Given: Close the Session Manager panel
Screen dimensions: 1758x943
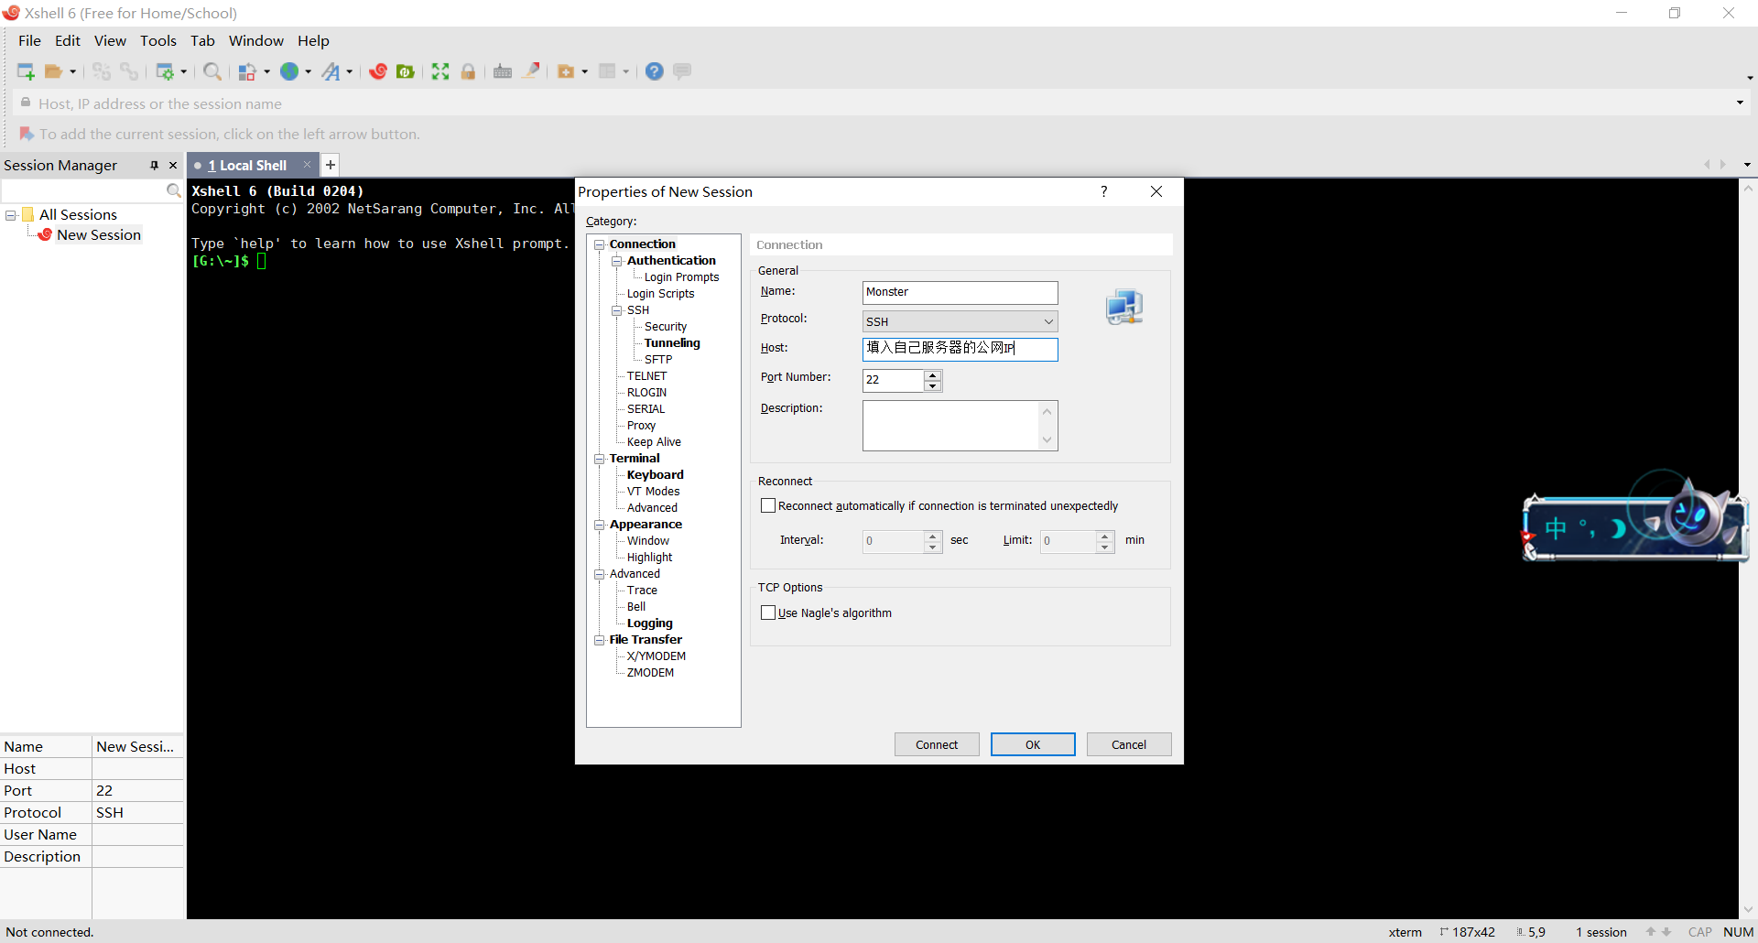Looking at the screenshot, I should tap(173, 166).
